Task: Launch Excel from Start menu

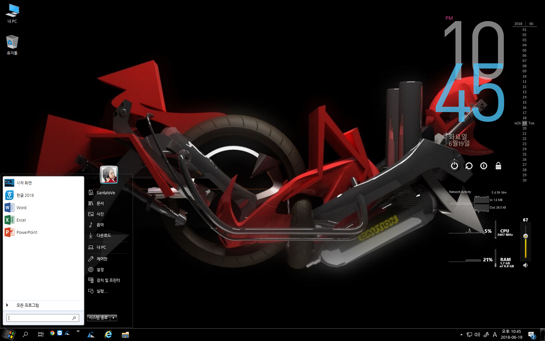Action: pos(43,220)
